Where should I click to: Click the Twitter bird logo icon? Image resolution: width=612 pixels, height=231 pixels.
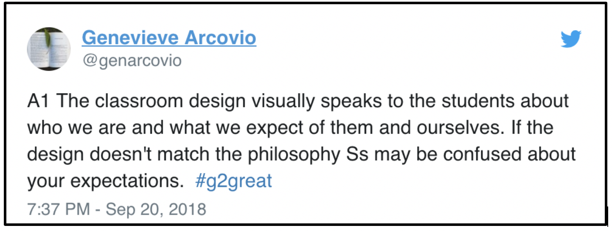[571, 39]
